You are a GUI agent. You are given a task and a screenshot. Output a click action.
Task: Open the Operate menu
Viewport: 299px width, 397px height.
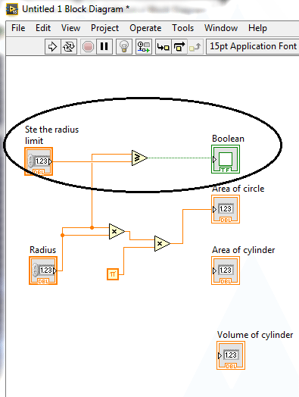click(x=145, y=28)
